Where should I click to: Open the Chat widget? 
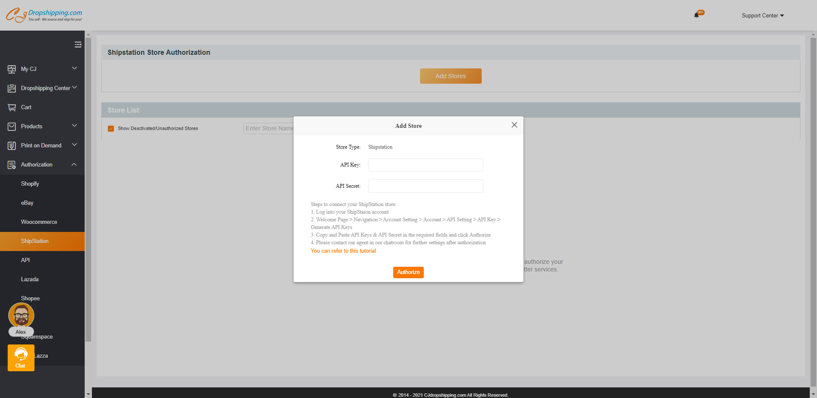pyautogui.click(x=21, y=357)
